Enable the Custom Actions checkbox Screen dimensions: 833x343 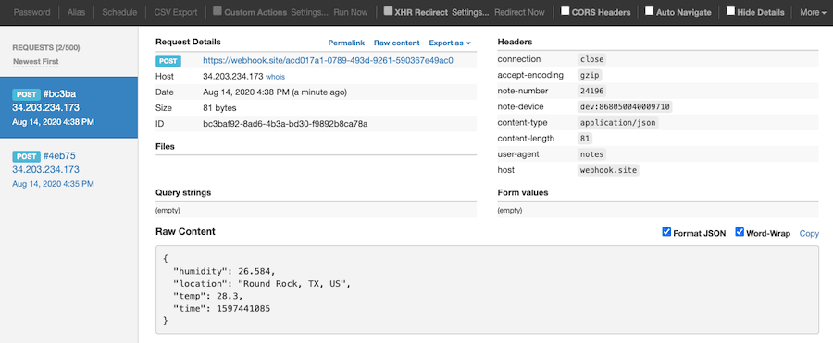pyautogui.click(x=218, y=10)
